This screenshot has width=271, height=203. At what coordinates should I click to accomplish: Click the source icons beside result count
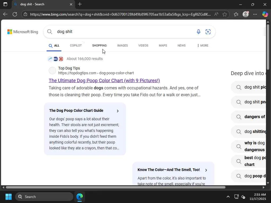tap(56, 59)
